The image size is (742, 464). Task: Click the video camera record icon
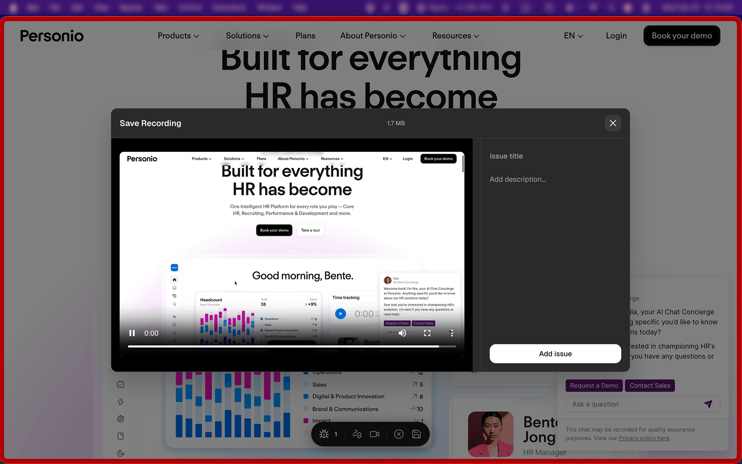coord(375,434)
